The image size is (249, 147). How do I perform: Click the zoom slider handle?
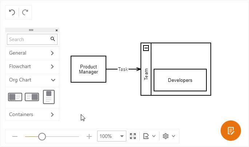coord(42,136)
